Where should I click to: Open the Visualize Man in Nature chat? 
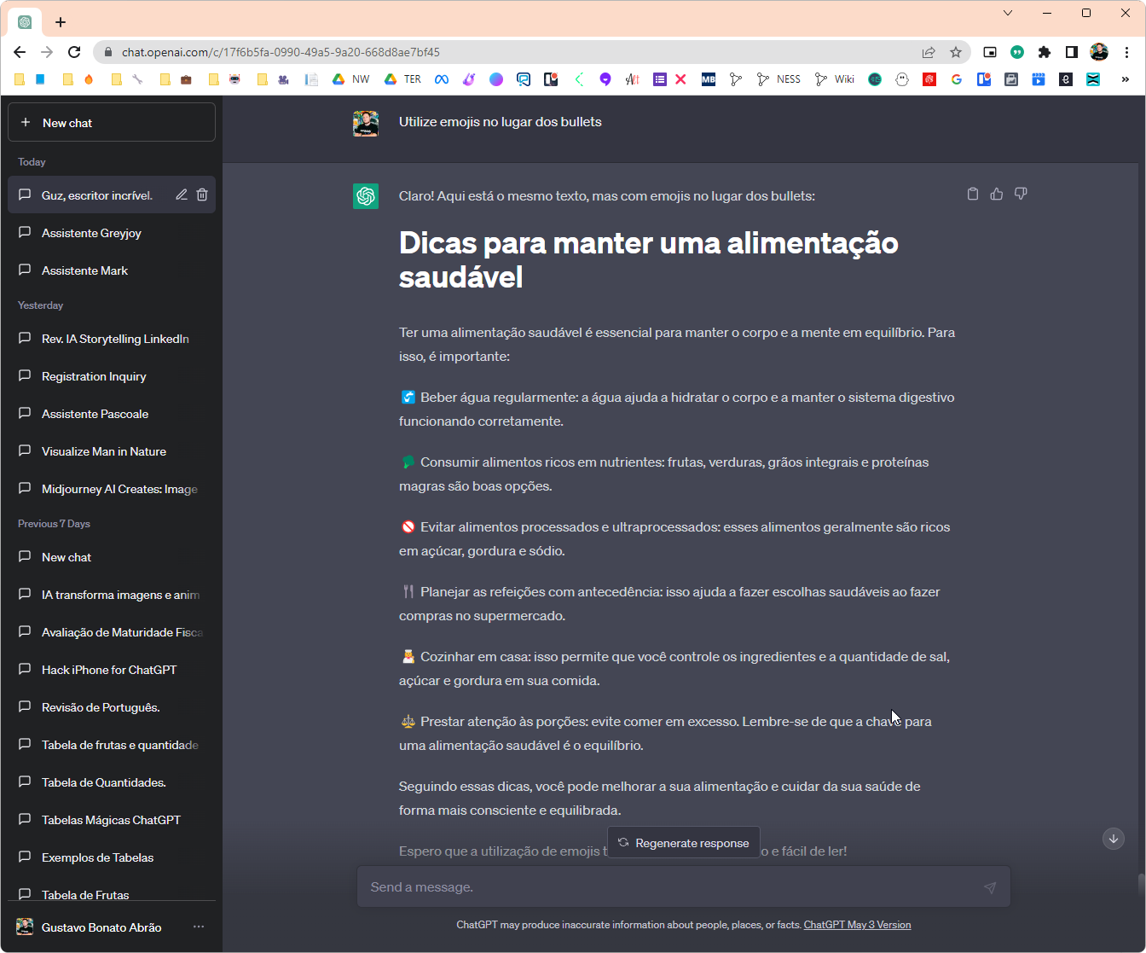click(111, 451)
